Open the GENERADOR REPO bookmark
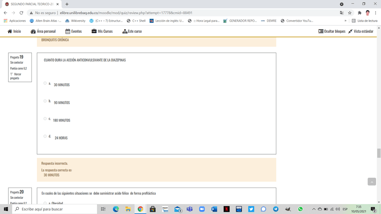This screenshot has height=214, width=381. click(x=240, y=21)
